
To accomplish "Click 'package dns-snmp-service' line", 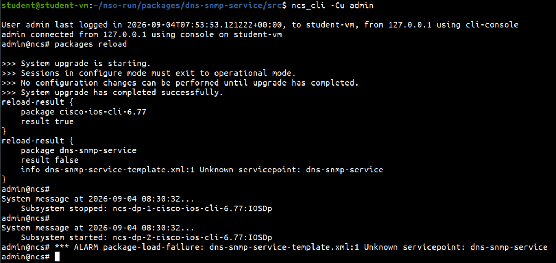I will pyautogui.click(x=78, y=150).
